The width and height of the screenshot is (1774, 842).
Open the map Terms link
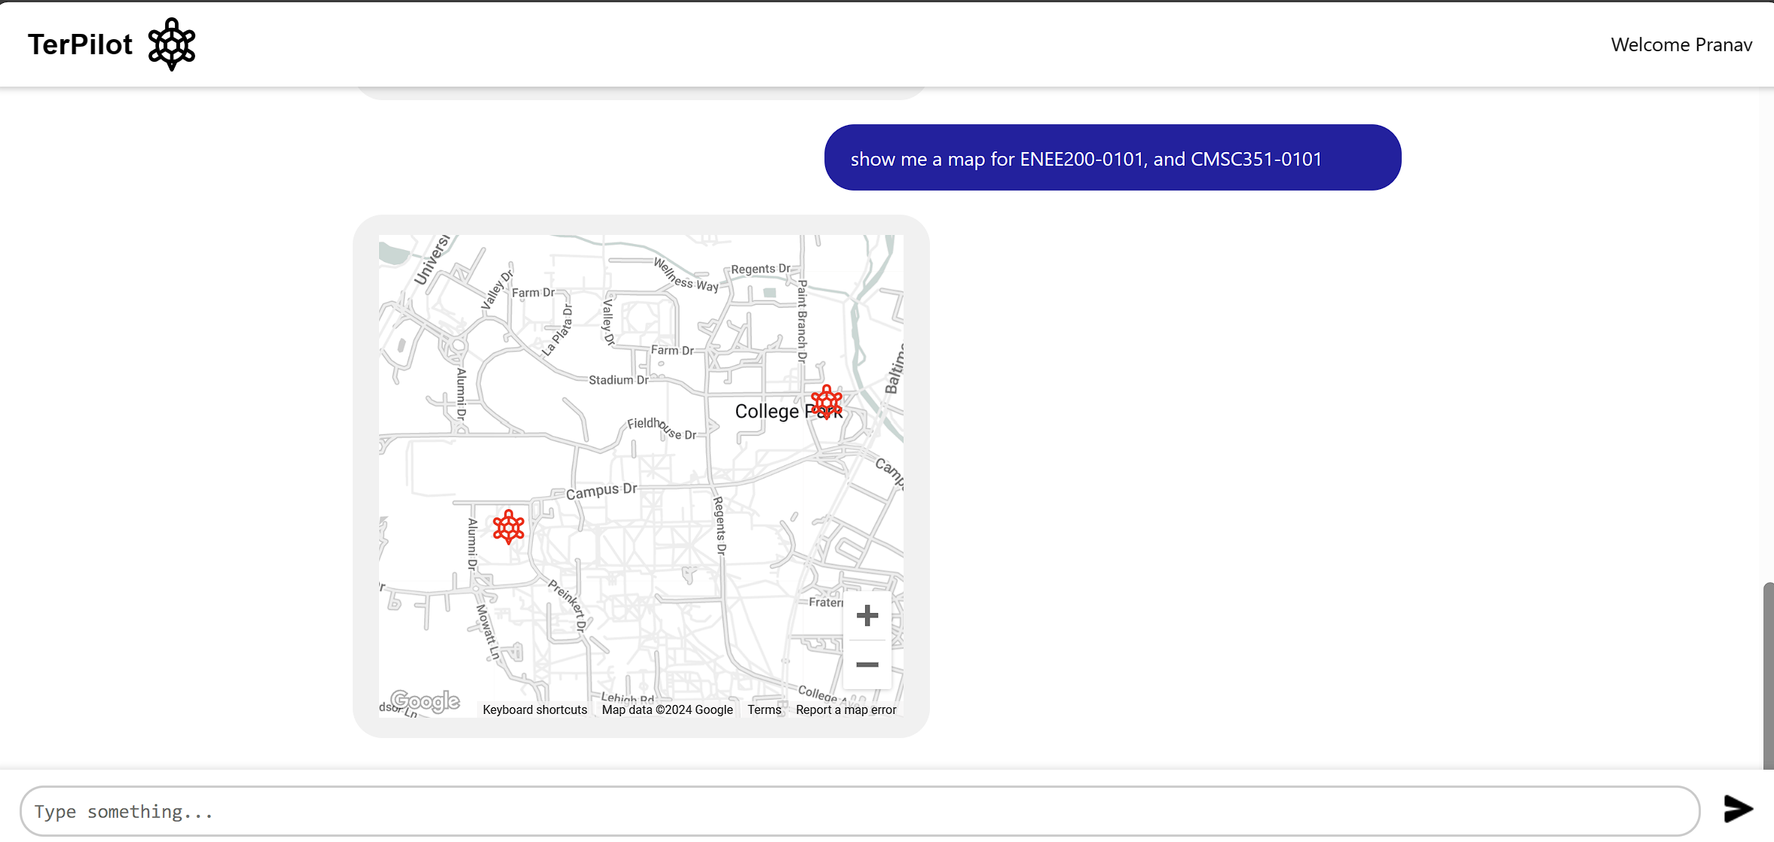[x=764, y=709]
